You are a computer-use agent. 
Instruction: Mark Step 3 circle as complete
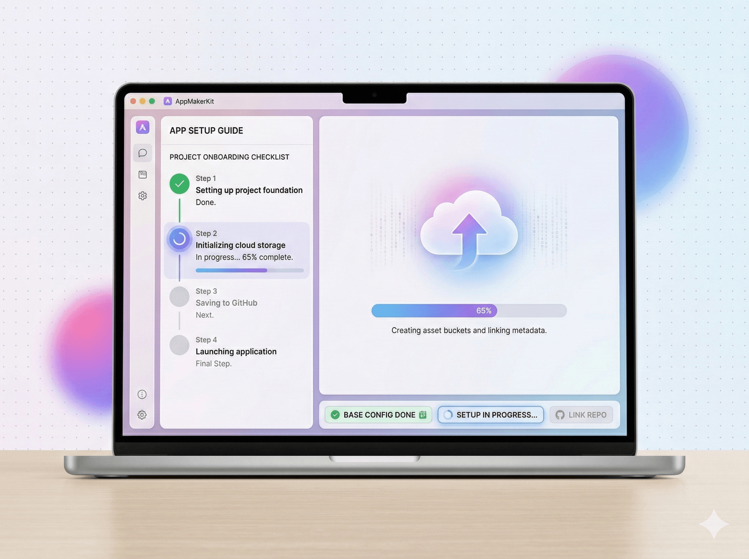[x=179, y=296]
